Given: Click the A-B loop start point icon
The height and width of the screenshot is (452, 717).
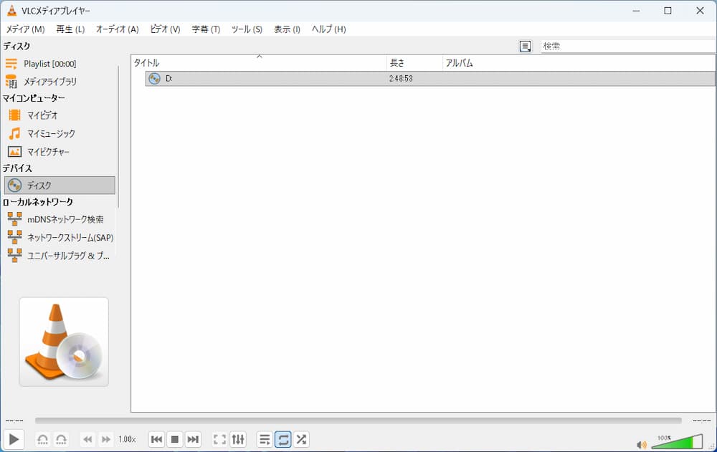Looking at the screenshot, I should coord(42,440).
